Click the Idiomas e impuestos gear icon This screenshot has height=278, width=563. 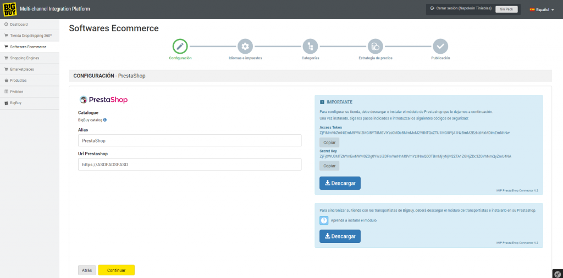245,47
